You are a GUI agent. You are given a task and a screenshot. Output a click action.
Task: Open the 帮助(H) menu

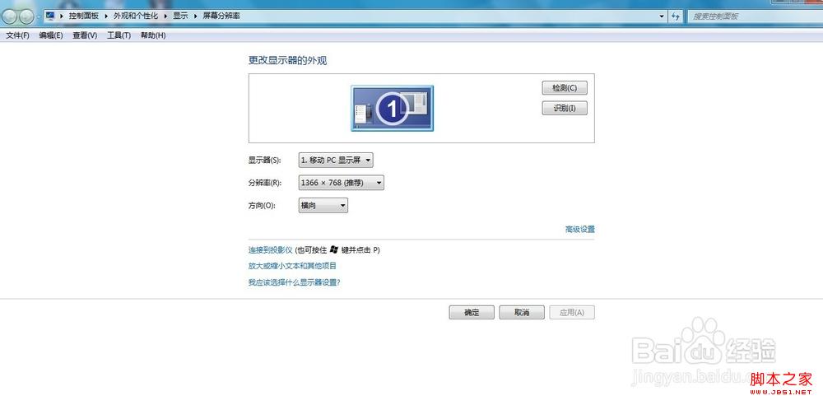coord(153,35)
